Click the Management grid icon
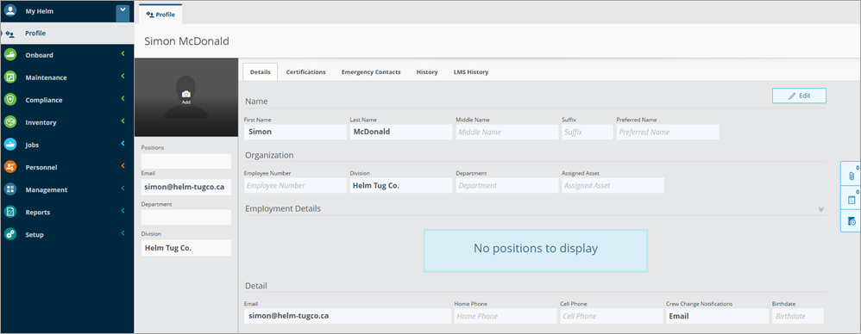The width and height of the screenshot is (861, 334). click(x=10, y=189)
